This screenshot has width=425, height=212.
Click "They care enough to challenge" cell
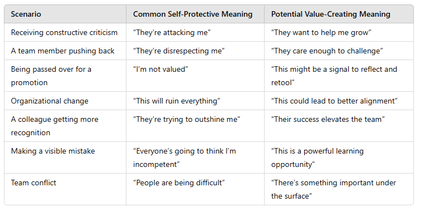click(x=339, y=51)
